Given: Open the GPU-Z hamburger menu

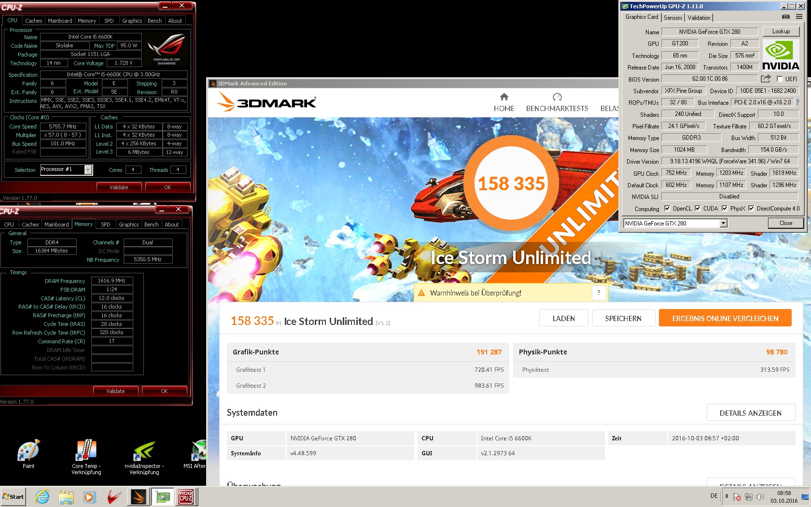Looking at the screenshot, I should pos(799,17).
